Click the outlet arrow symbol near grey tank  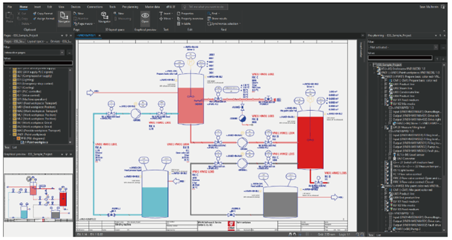pyautogui.click(x=334, y=197)
